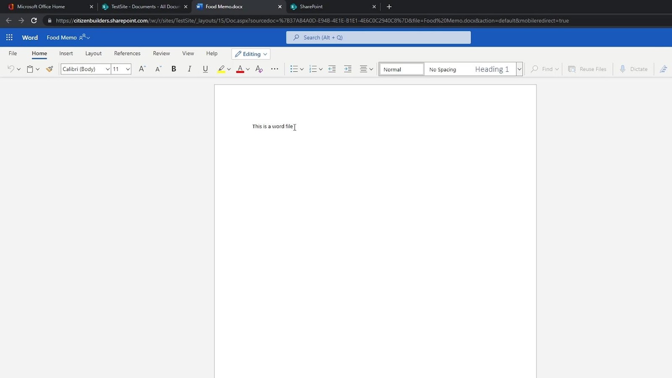Click Grow Font size icon

tap(142, 69)
